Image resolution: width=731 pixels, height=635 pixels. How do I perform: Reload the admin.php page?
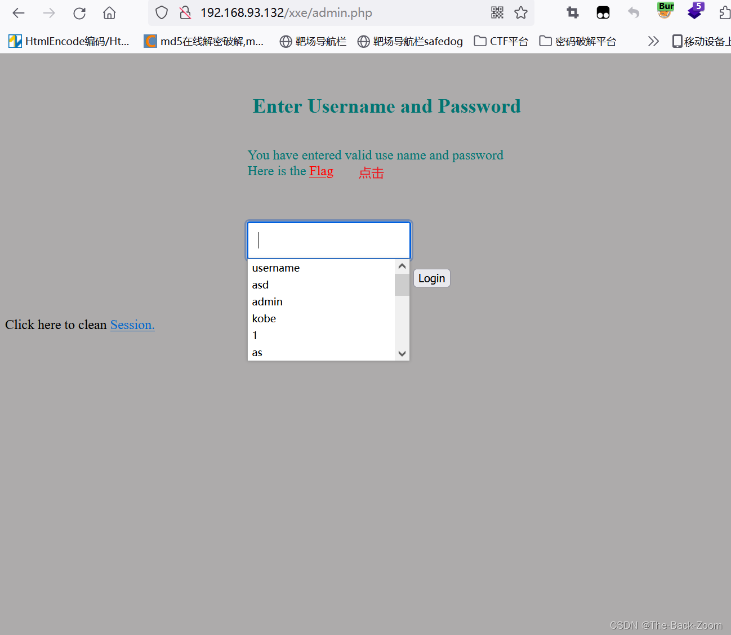coord(79,13)
